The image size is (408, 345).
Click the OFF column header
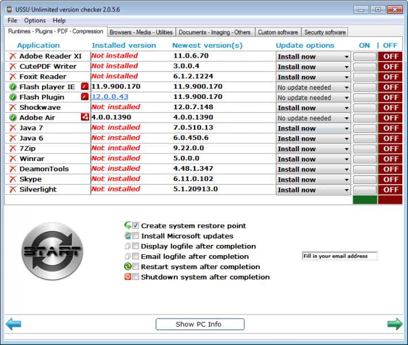coord(390,45)
